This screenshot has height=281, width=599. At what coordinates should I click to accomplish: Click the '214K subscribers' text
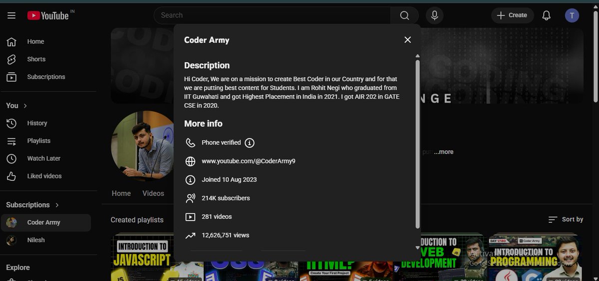pyautogui.click(x=226, y=198)
